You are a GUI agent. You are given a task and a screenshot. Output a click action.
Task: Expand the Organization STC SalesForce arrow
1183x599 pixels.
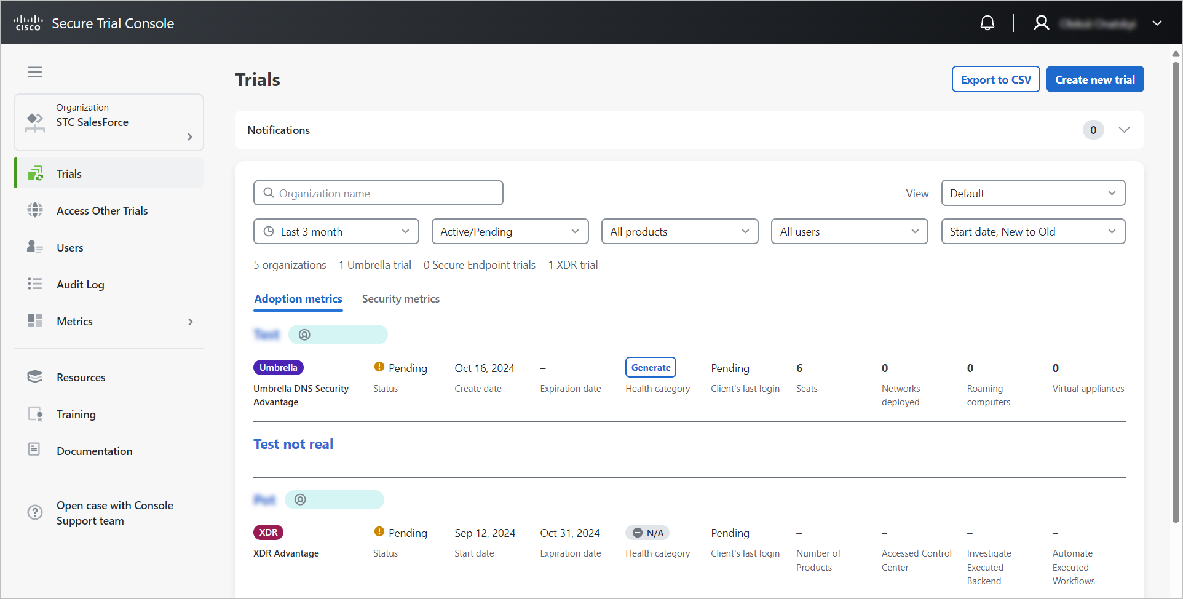(x=190, y=137)
